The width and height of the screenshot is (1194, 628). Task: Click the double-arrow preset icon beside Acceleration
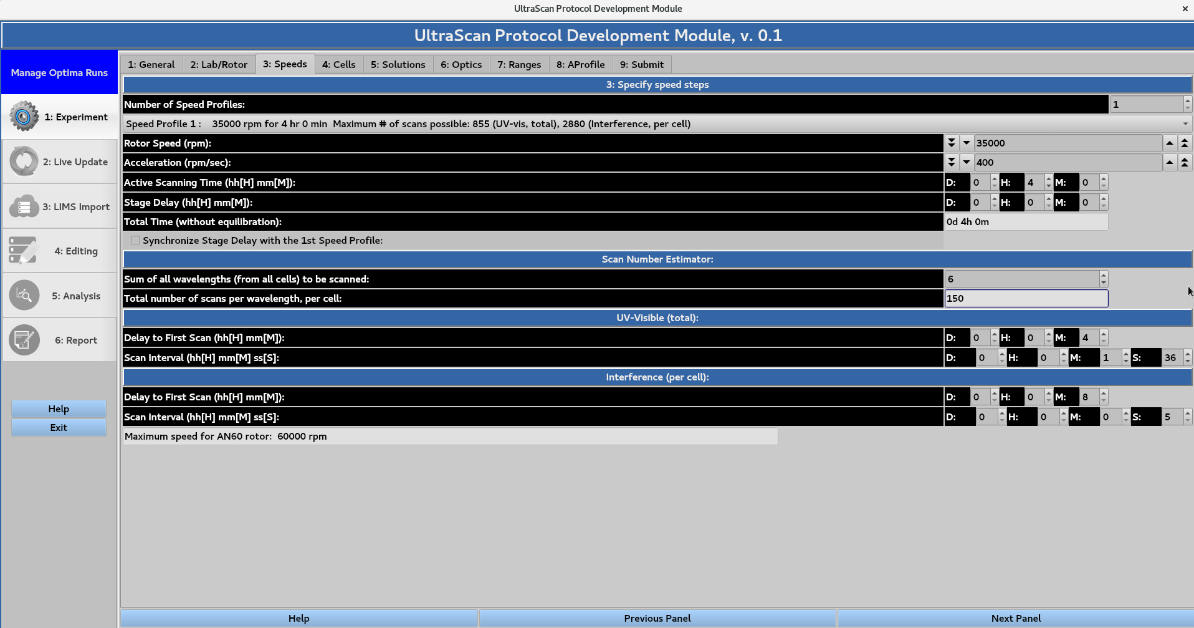[x=952, y=162]
